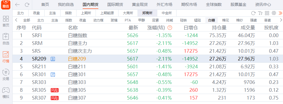Viewport: 283px width, 104px height.
Task: Click the question mark help icon by 涨幅(结)
Action: [170, 28]
